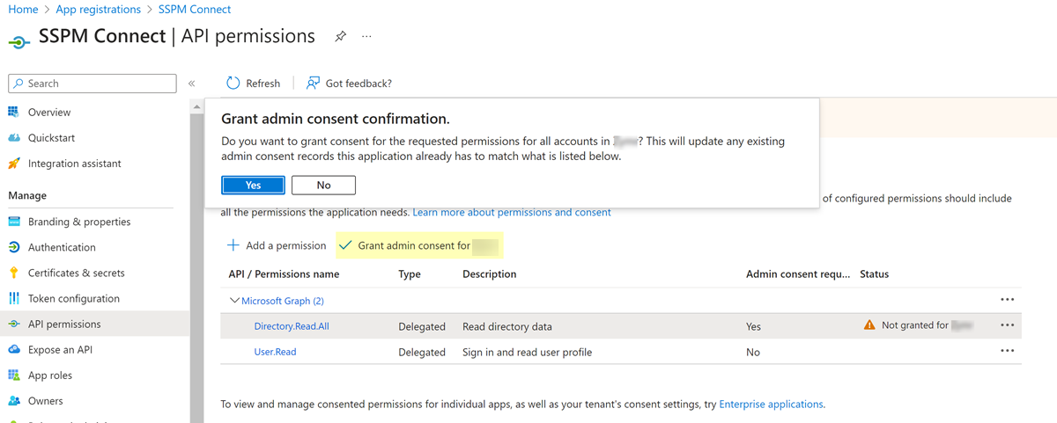This screenshot has height=423, width=1057.
Task: Open Certificates & secrets in sidebar
Action: coord(76,273)
